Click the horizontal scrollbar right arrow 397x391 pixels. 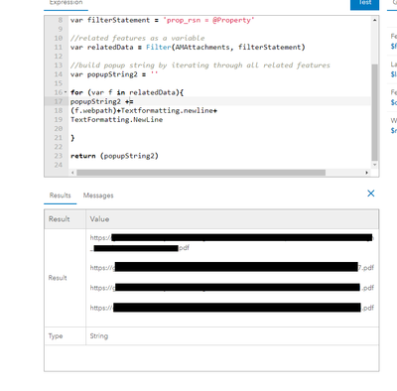pos(366,173)
